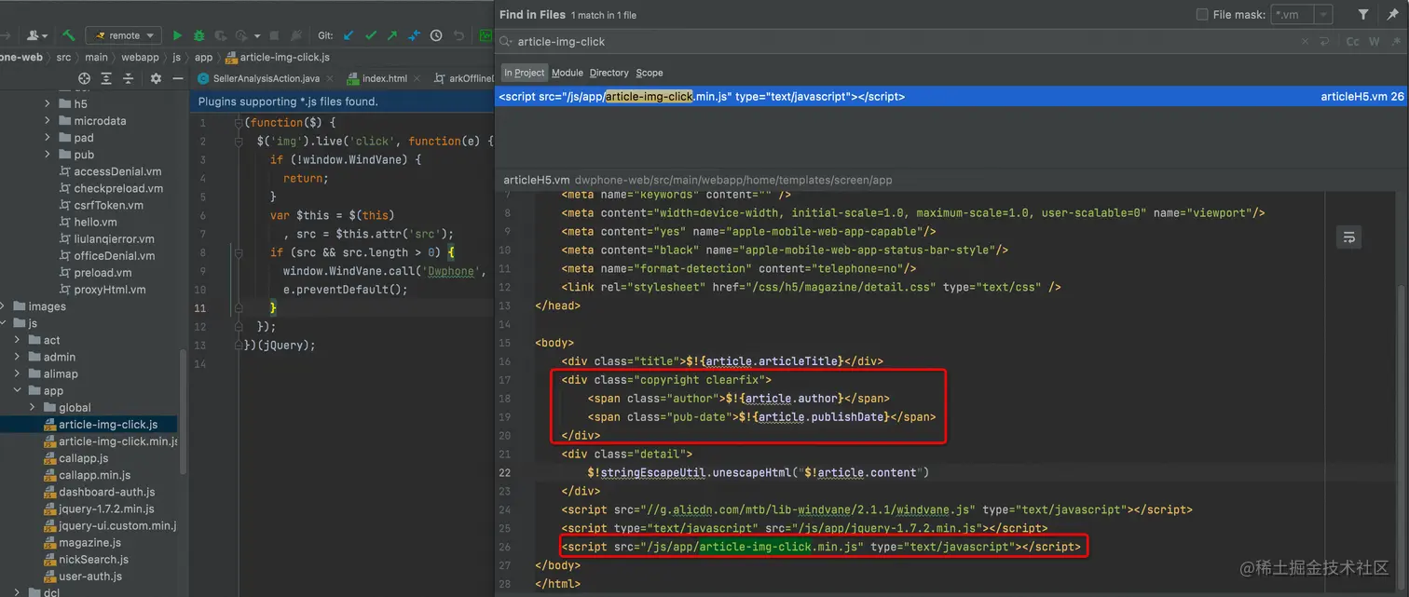1409x597 pixels.
Task: Click the new line icon in search field
Action: [x=1323, y=41]
